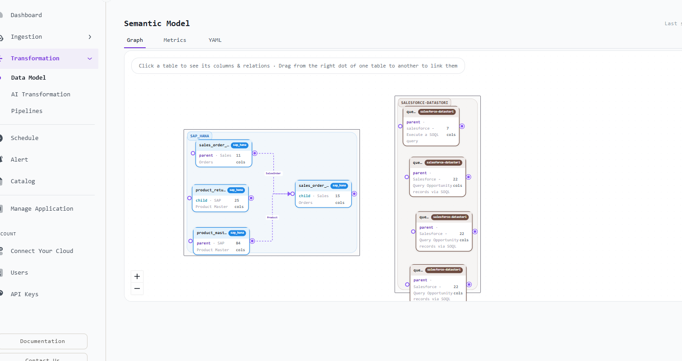Click the graph hint text banner
Viewport: 682px width, 361px height.
coord(298,66)
